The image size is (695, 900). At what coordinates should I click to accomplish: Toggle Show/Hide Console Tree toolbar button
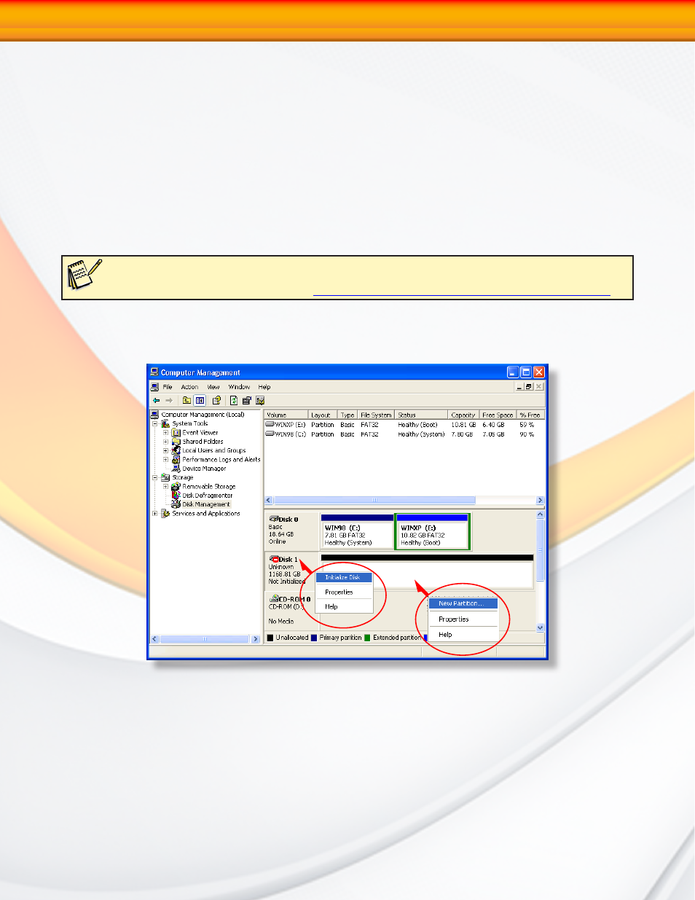200,400
